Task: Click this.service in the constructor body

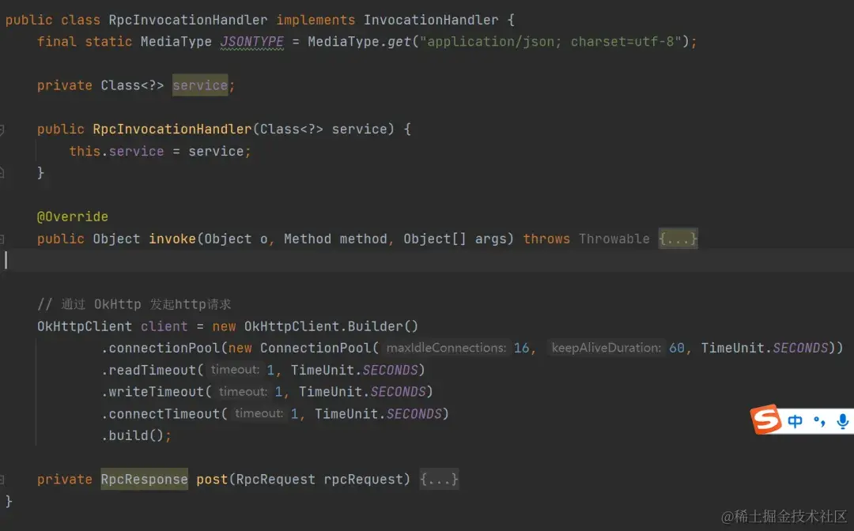Action: tap(116, 151)
